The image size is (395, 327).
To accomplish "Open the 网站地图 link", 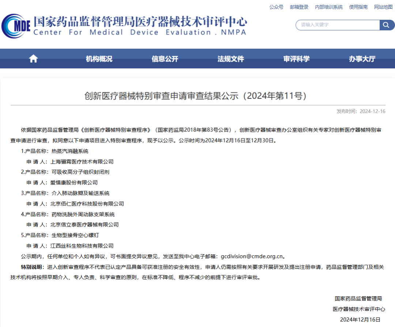I will click(383, 7).
